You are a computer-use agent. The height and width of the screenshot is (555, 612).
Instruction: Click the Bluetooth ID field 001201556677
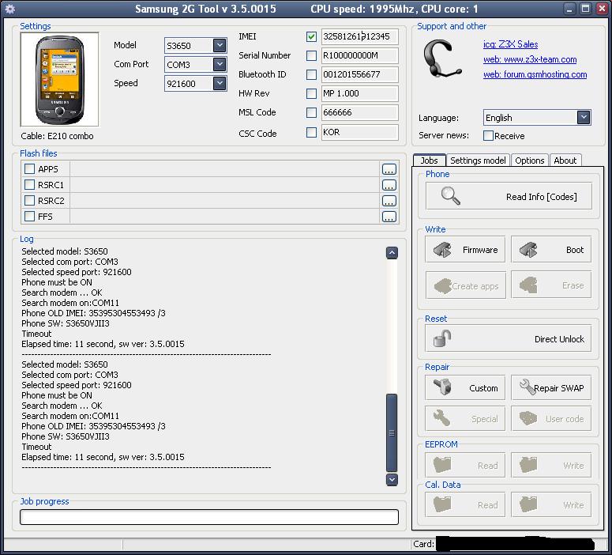coord(359,74)
